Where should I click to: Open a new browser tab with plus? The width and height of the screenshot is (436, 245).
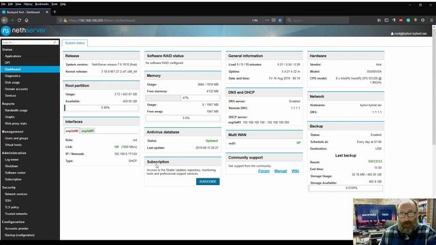(54, 12)
